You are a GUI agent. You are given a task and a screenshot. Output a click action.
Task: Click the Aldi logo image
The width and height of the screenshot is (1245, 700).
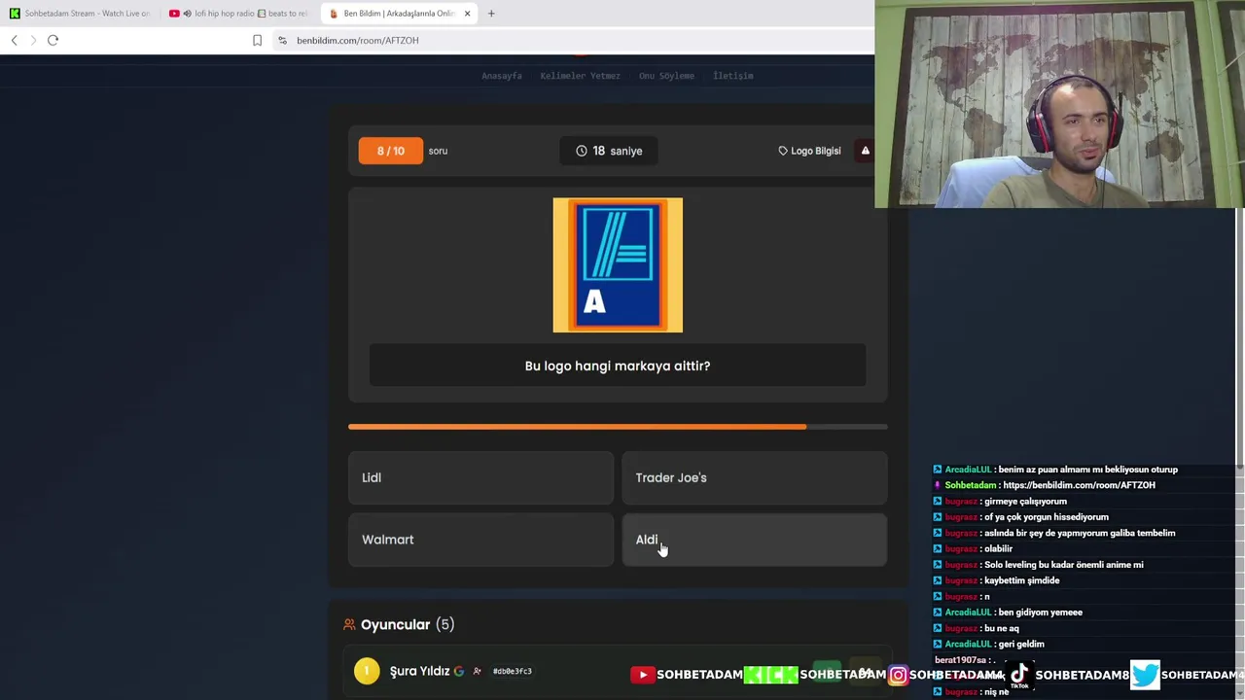tap(618, 265)
